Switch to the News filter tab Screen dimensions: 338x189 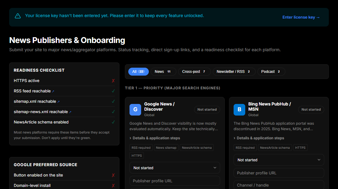pyautogui.click(x=163, y=72)
